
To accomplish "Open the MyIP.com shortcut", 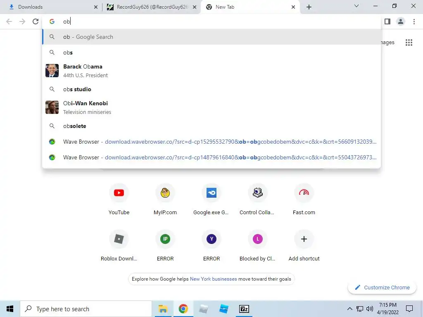I will pos(165,199).
